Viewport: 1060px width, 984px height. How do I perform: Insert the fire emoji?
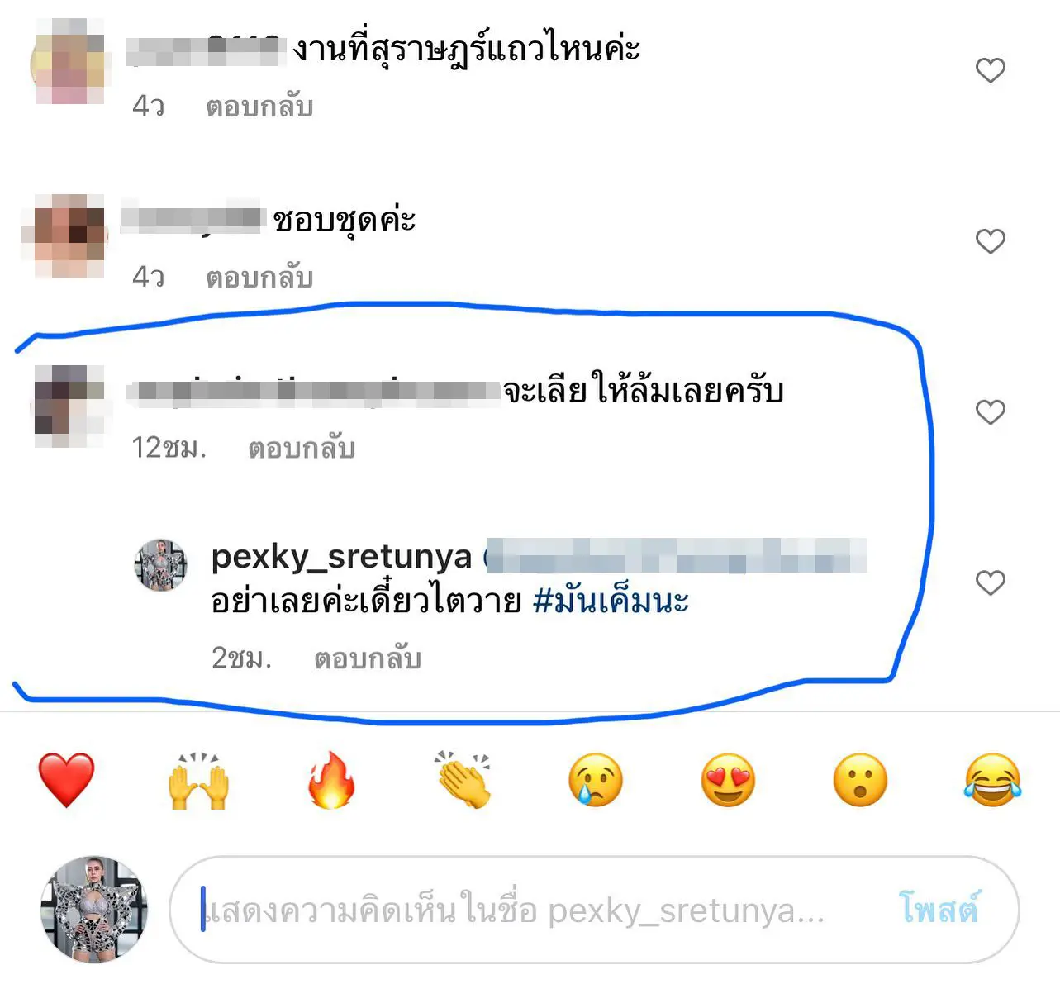[x=331, y=780]
